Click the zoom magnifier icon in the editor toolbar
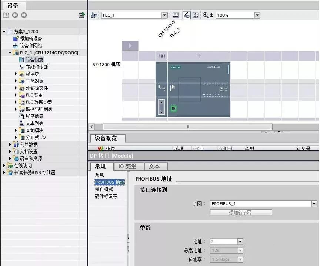 point(206,15)
